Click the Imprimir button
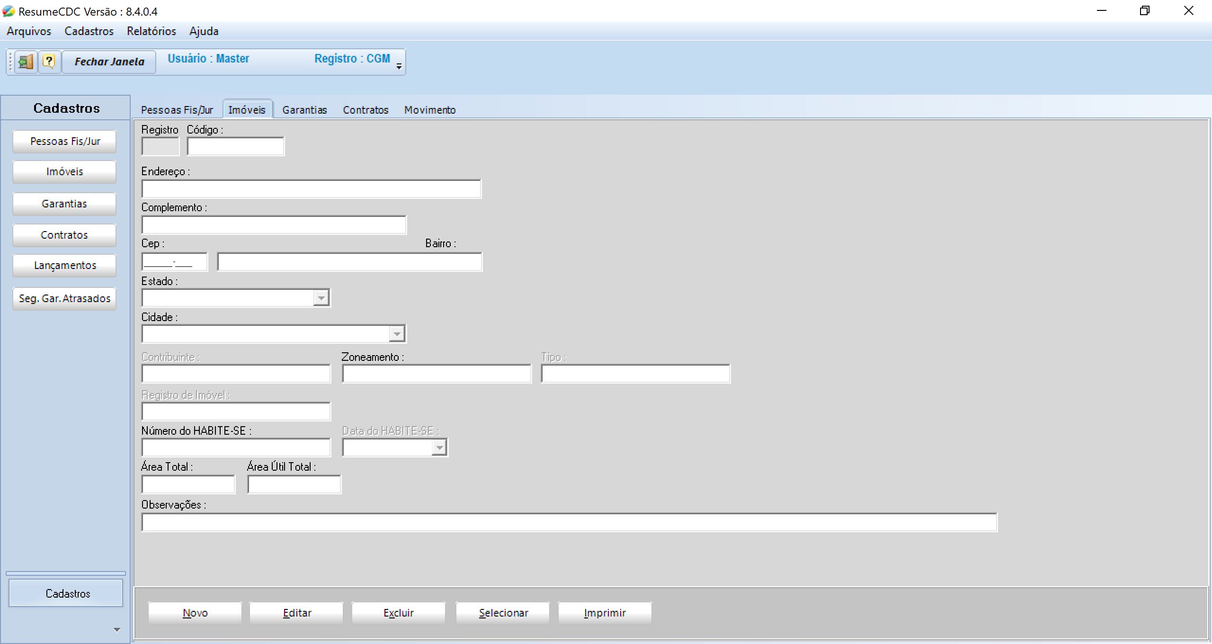 coord(605,613)
